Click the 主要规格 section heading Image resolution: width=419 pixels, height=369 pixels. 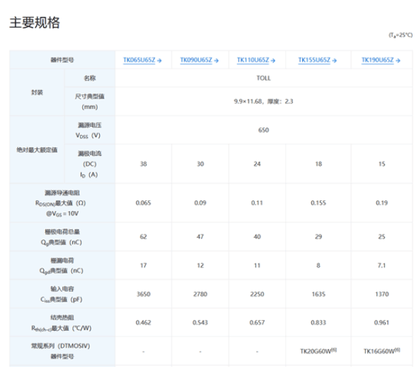tap(35, 23)
